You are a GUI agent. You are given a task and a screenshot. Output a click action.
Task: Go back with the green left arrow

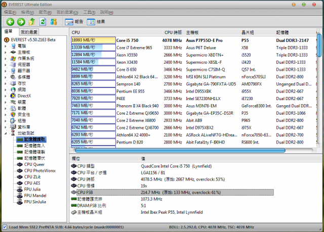pos(10,22)
